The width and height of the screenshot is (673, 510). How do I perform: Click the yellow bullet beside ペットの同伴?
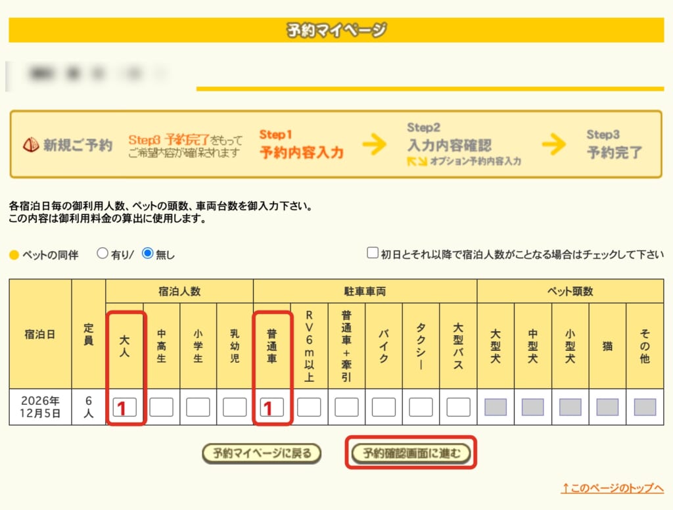(x=14, y=256)
